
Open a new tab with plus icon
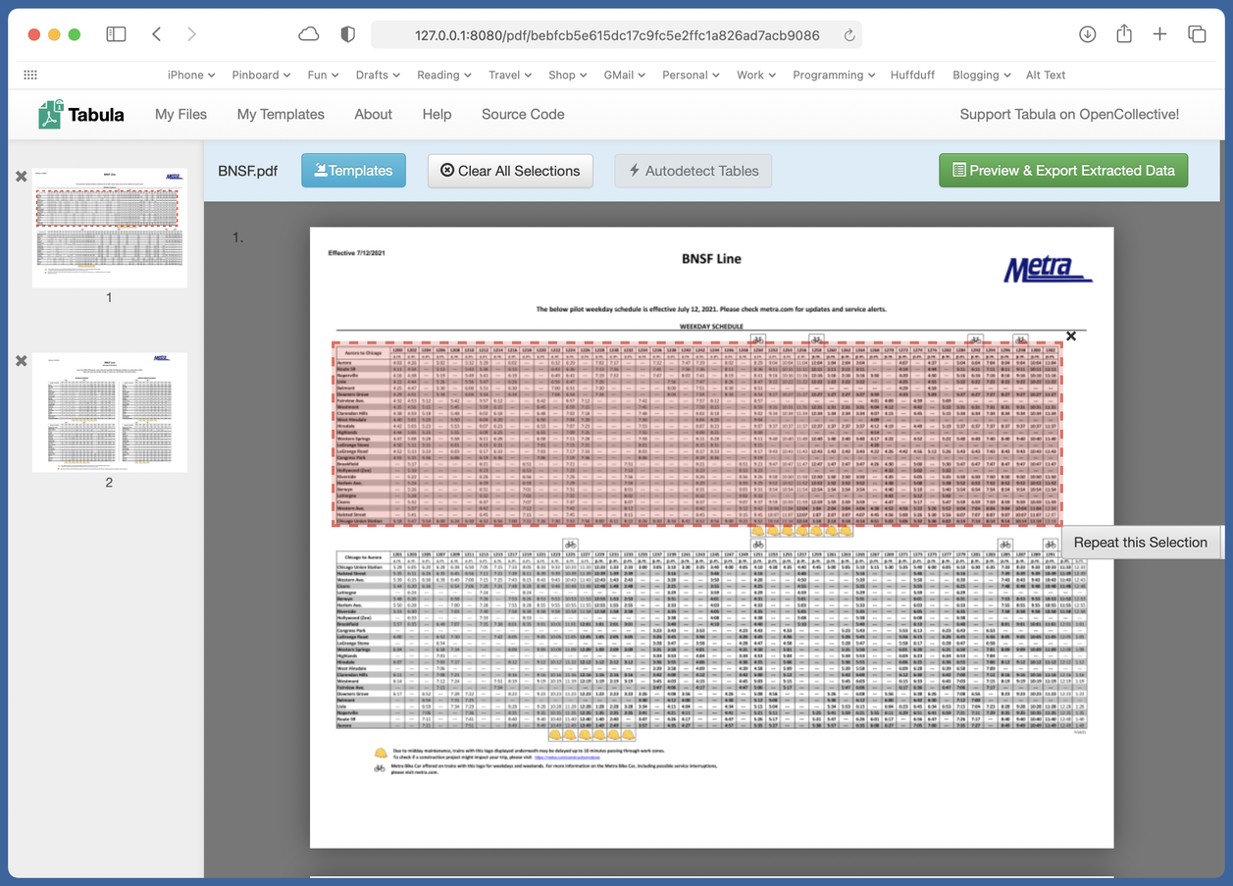point(1159,34)
